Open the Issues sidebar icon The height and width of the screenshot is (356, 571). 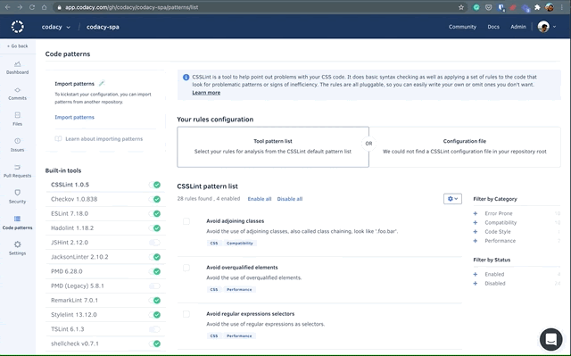click(17, 141)
